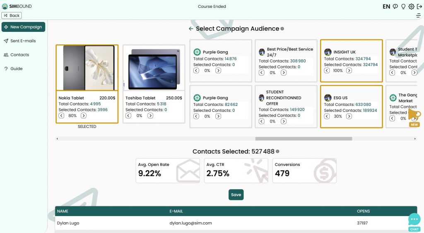This screenshot has width=424, height=233.
Task: Decrease Toshiba Tablet contact percentage
Action: click(128, 116)
